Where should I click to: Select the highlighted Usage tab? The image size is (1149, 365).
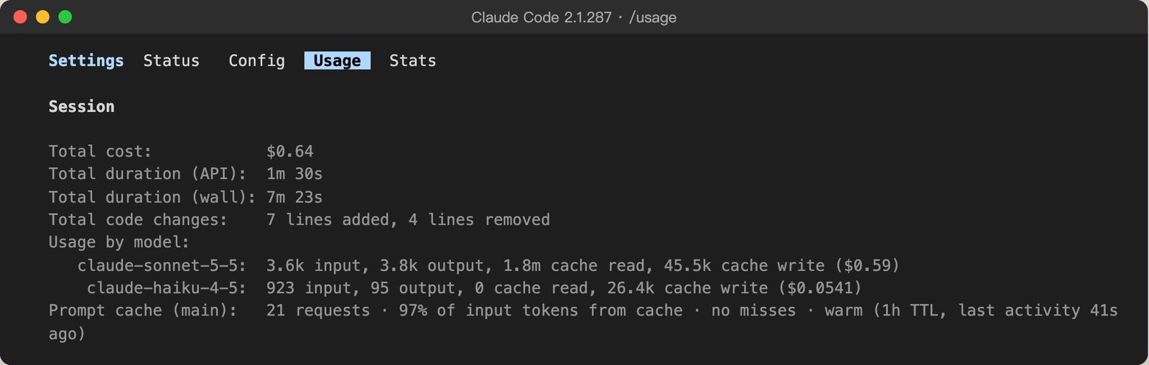(337, 61)
